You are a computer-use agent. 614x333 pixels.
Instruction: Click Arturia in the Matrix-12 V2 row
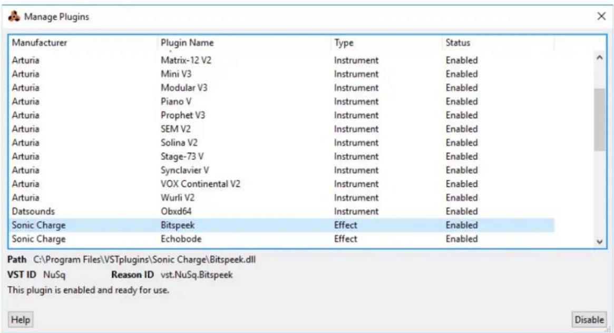point(25,60)
